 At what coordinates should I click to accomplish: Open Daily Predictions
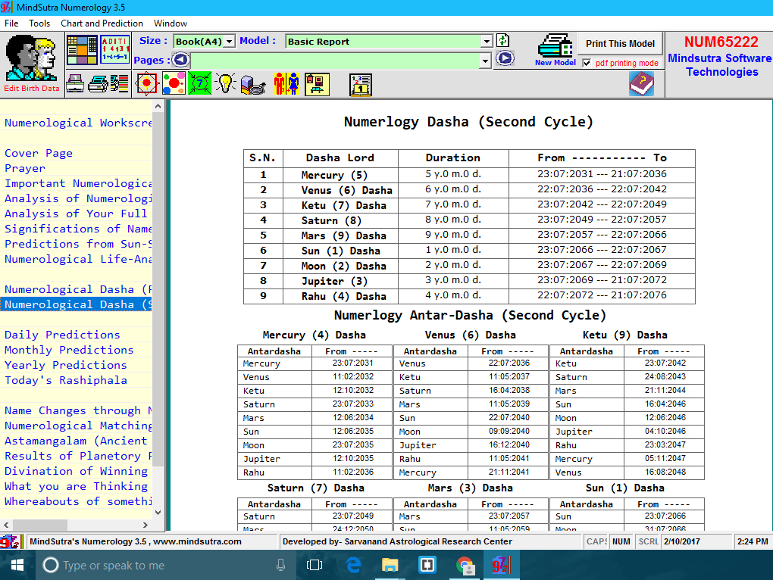[62, 335]
